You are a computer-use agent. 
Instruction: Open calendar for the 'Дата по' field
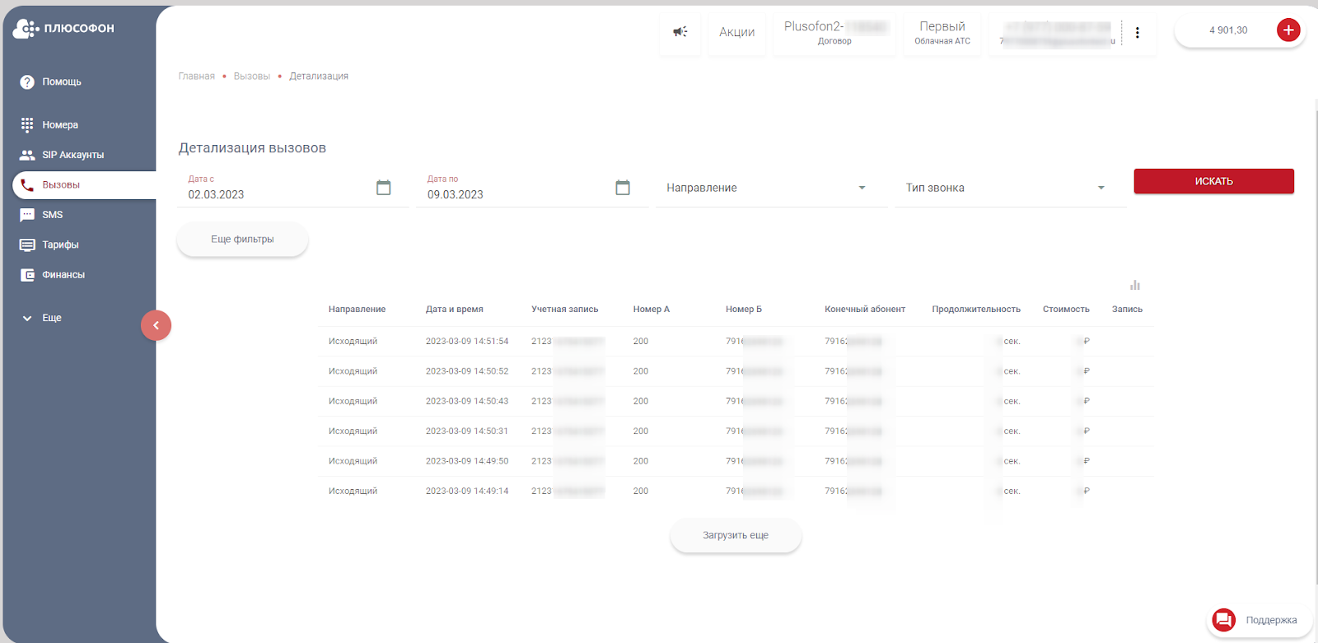pos(623,188)
